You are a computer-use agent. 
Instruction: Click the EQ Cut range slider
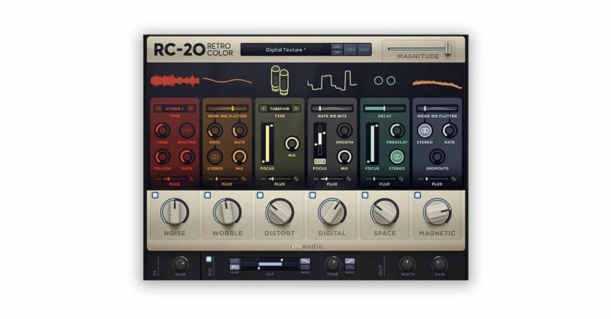[270, 264]
